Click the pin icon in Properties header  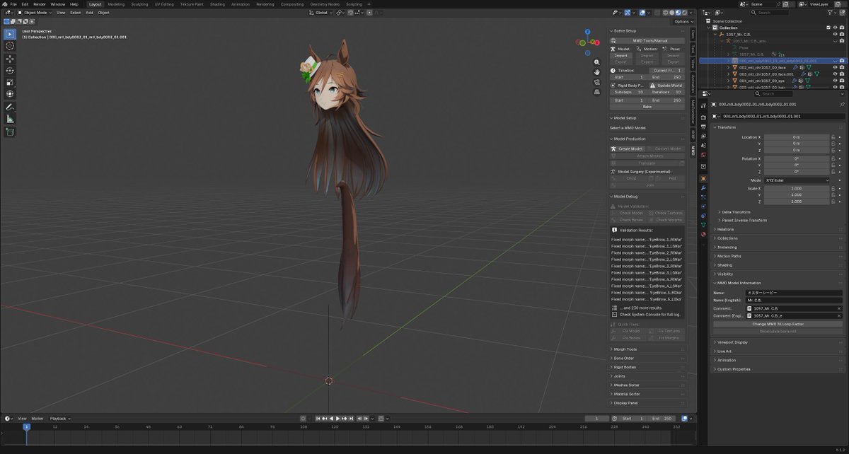click(842, 104)
